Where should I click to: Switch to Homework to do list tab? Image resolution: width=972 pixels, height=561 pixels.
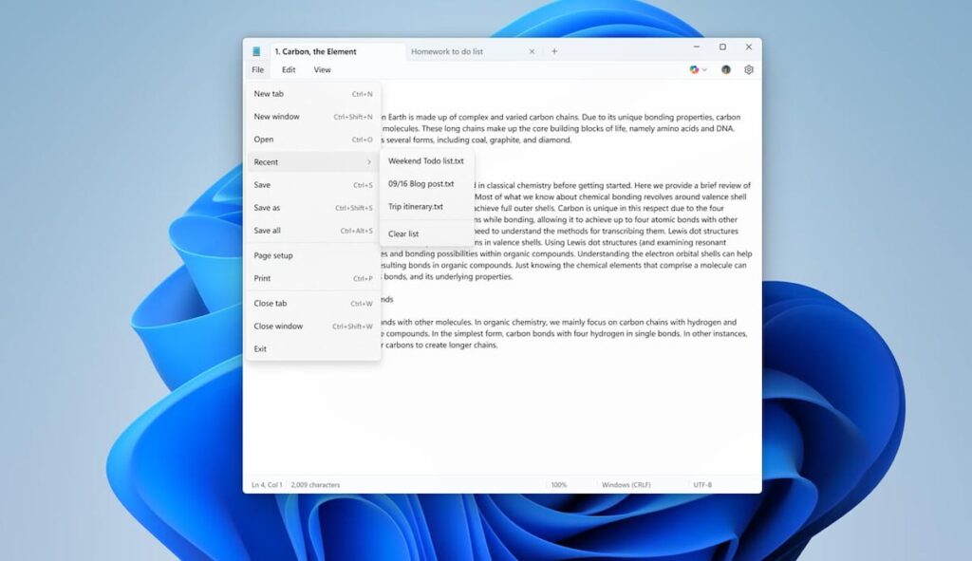[447, 51]
